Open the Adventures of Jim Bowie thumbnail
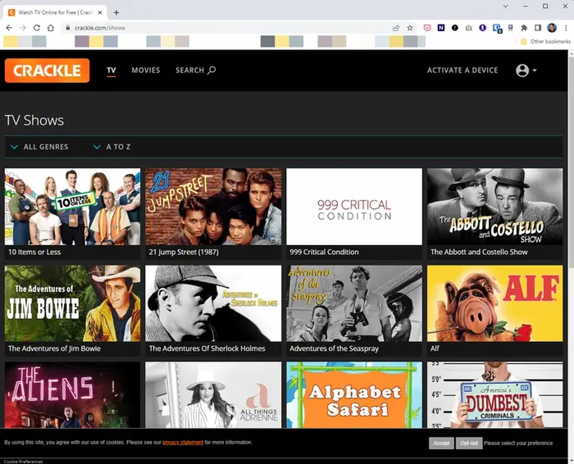The height and width of the screenshot is (464, 574). pos(73,304)
